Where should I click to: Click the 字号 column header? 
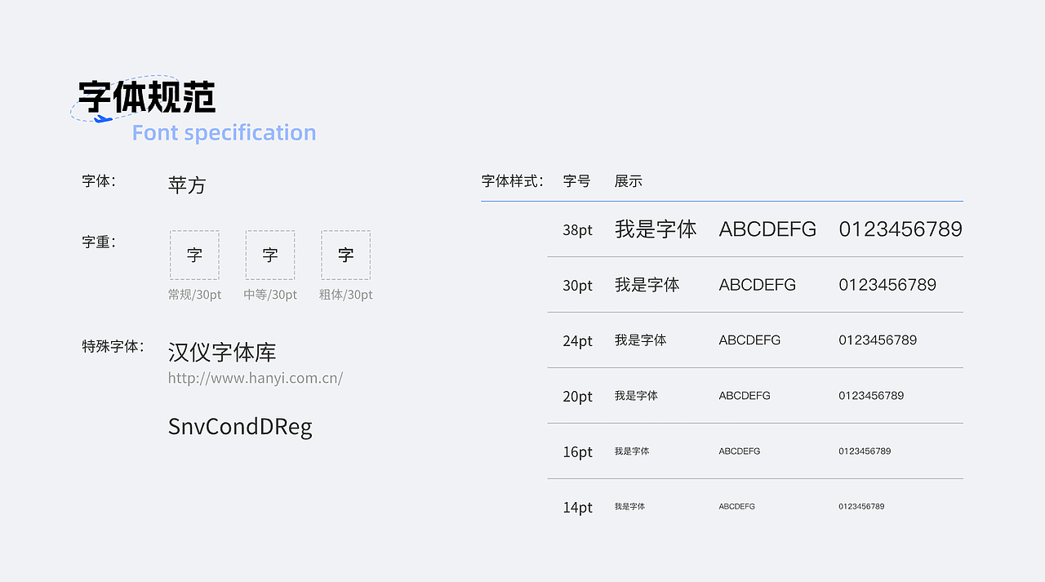(576, 181)
